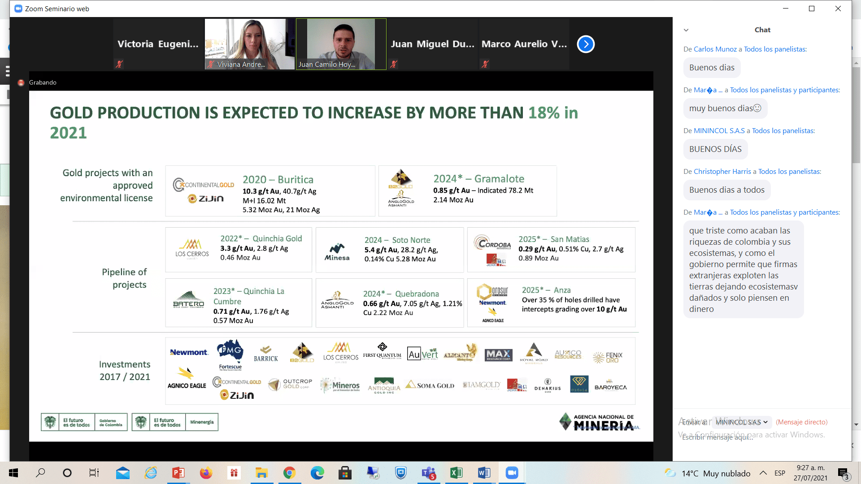Viewport: 861px width, 484px height.
Task: Open Firefox from the taskbar
Action: [x=206, y=473]
